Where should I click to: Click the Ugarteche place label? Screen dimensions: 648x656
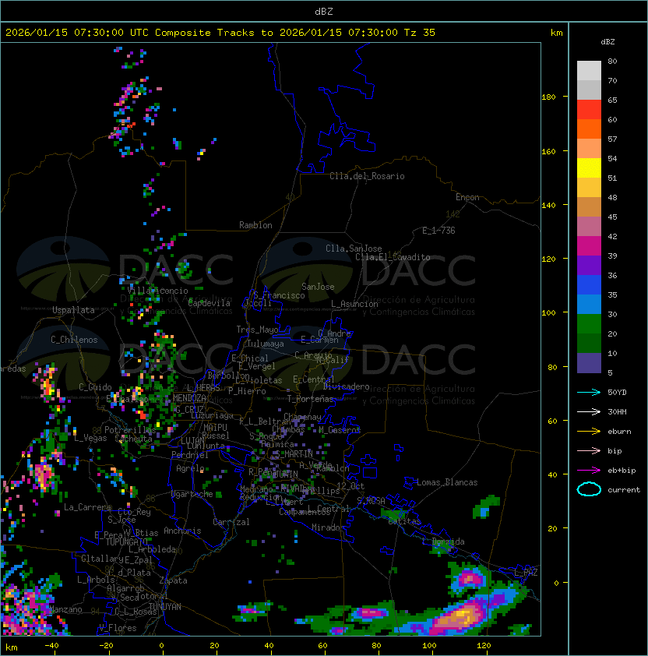tap(192, 494)
